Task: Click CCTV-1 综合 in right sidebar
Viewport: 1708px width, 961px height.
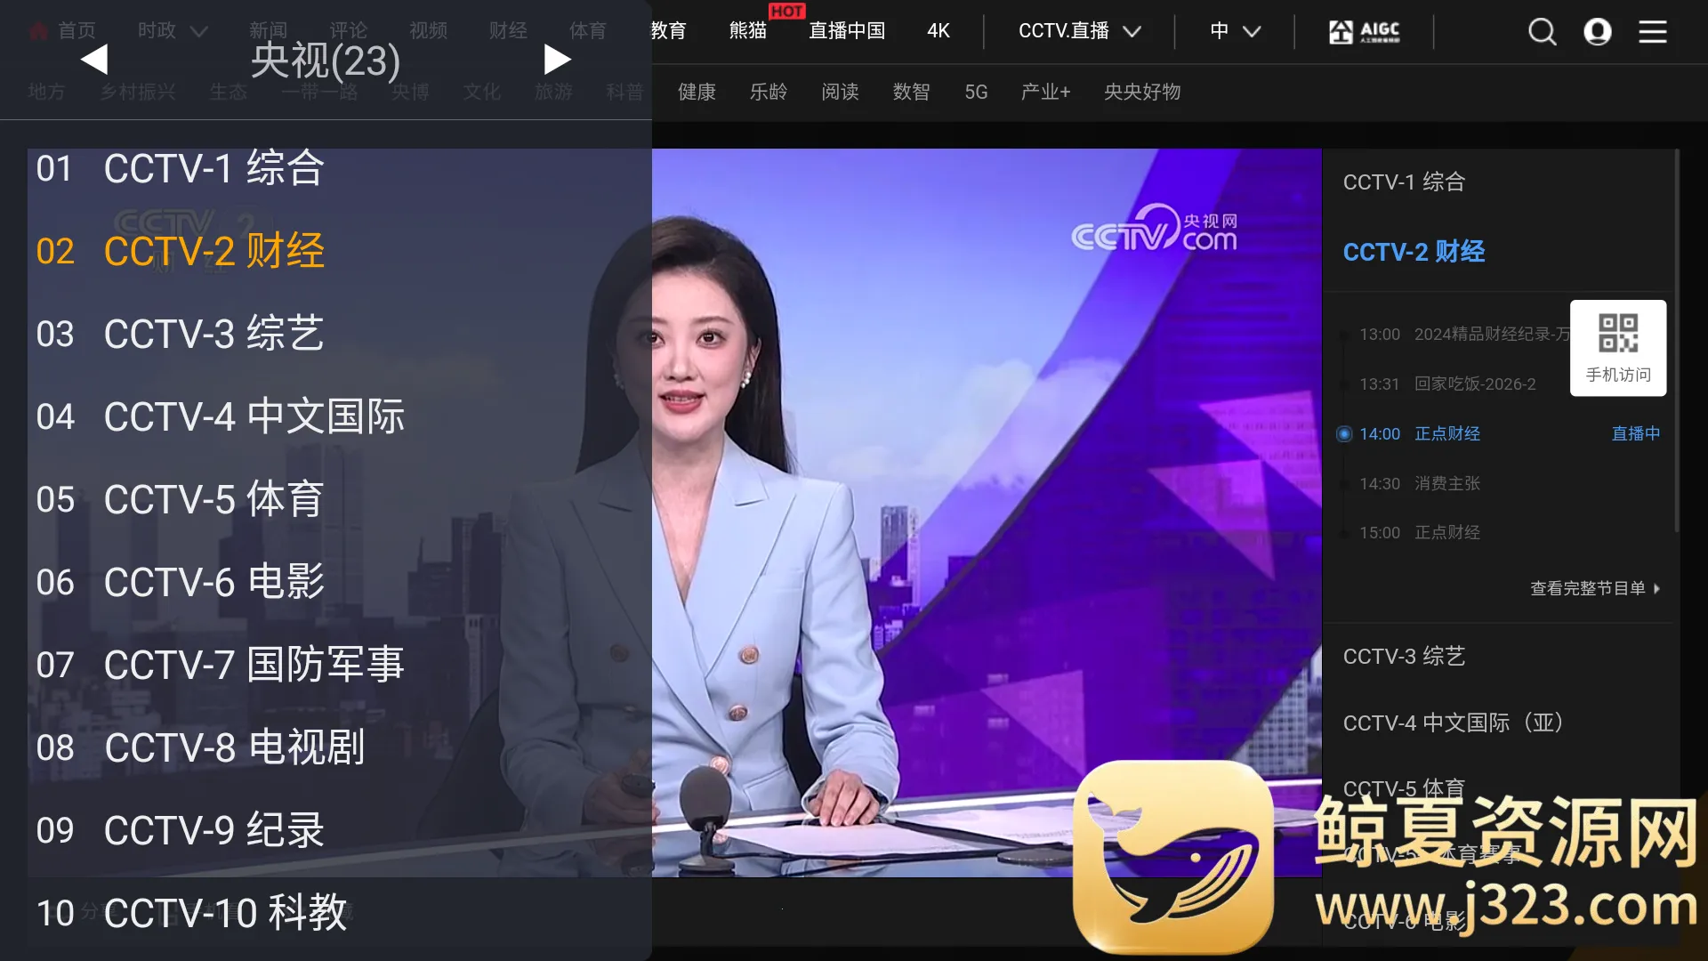Action: point(1404,182)
